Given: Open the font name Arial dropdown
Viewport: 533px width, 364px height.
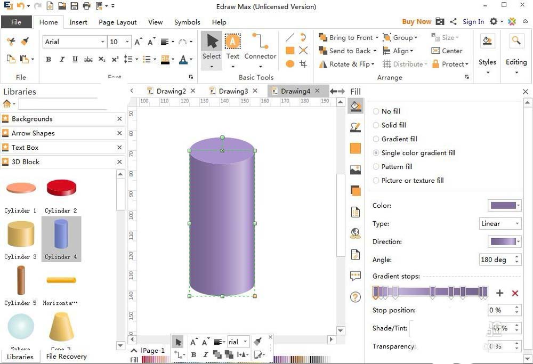Looking at the screenshot, I should click(102, 42).
